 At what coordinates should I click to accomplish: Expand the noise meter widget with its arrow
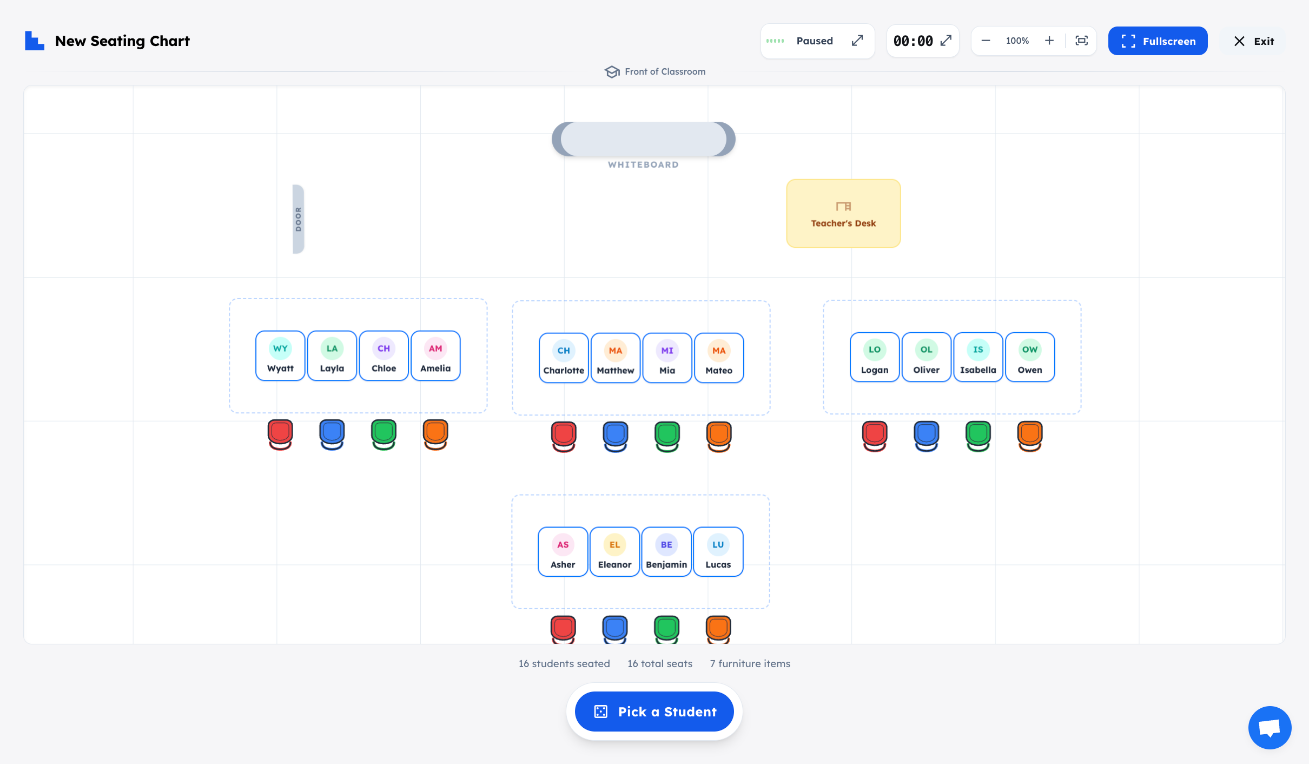[x=858, y=41]
